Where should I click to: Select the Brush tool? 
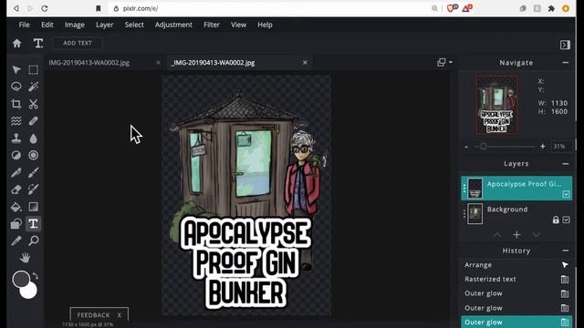34,172
